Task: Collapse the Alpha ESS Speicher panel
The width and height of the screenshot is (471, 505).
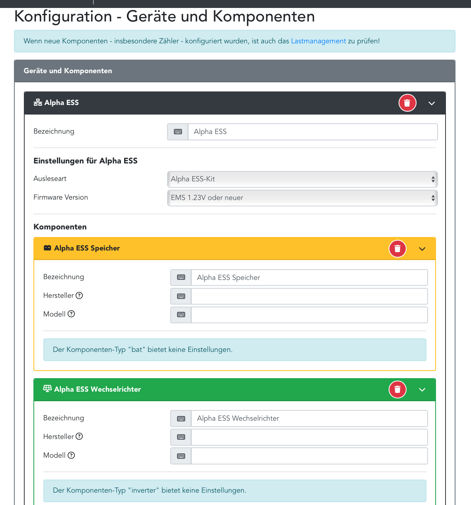Action: click(x=422, y=249)
